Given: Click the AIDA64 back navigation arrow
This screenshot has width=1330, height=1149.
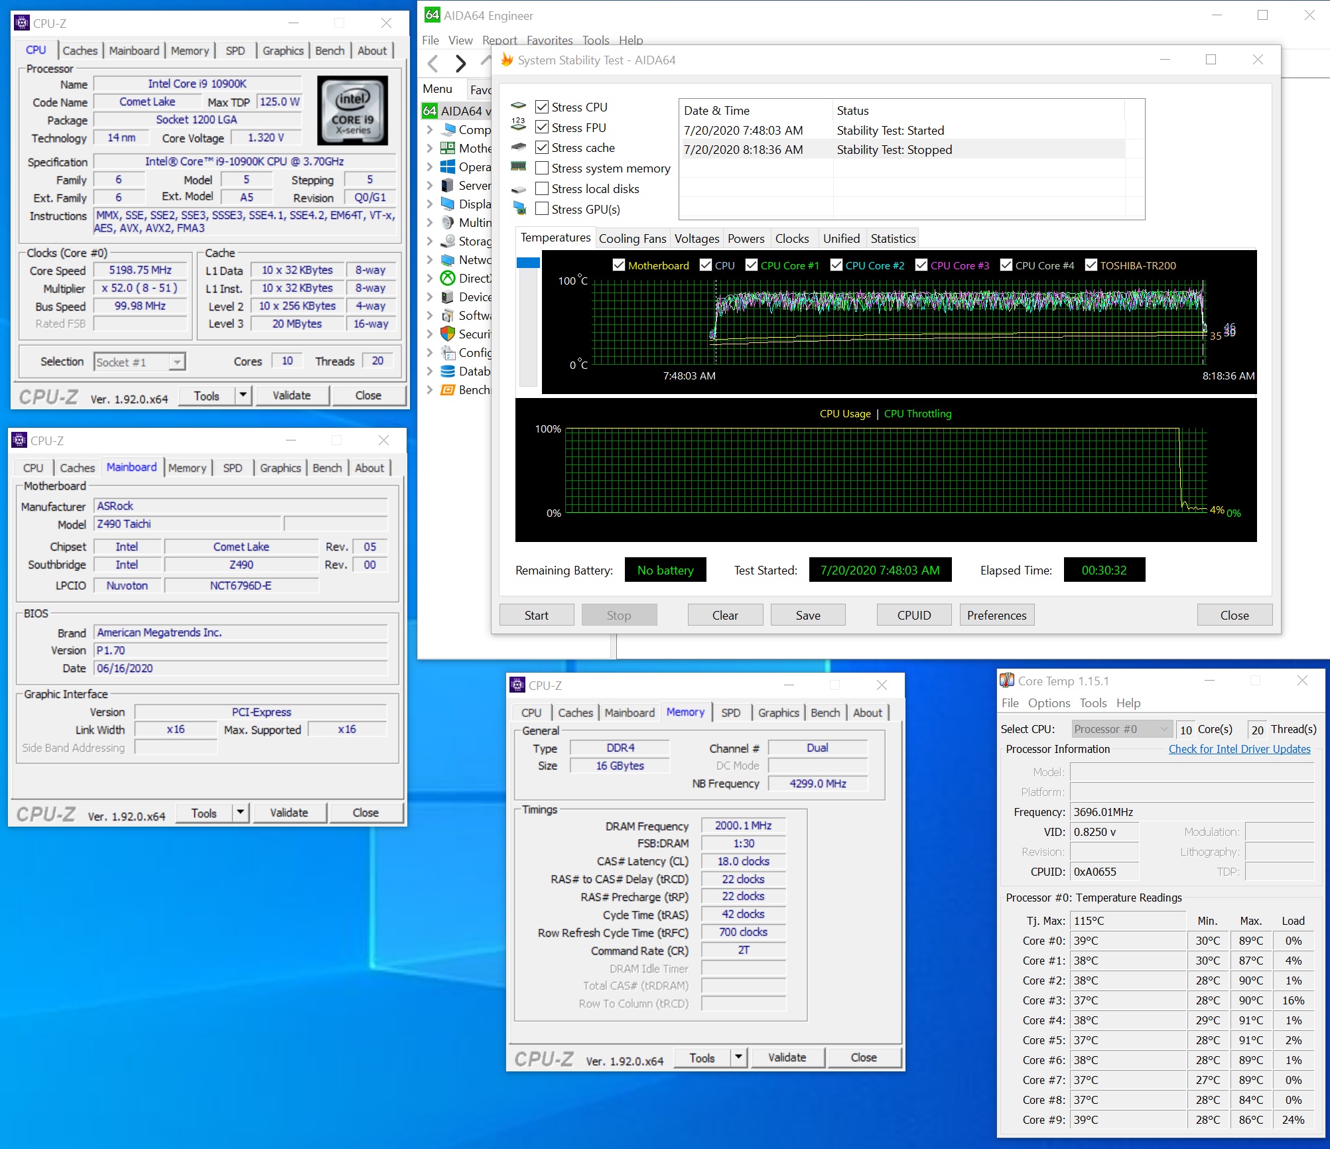Looking at the screenshot, I should pos(433,64).
